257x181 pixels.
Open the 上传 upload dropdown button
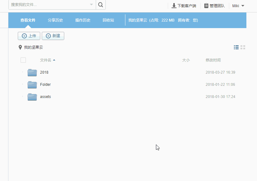(x=29, y=36)
